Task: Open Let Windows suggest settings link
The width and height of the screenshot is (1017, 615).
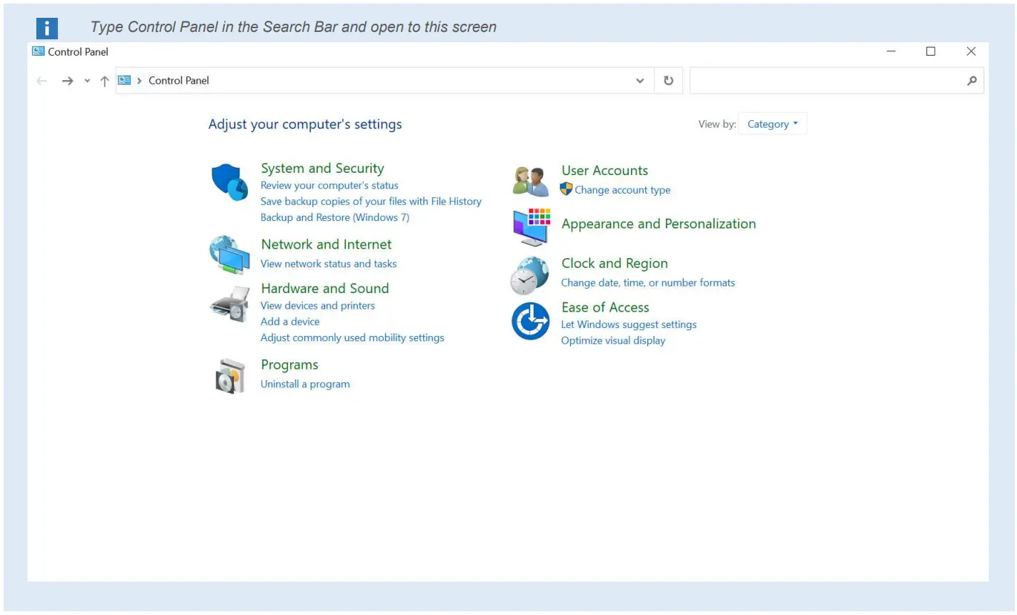Action: 629,324
